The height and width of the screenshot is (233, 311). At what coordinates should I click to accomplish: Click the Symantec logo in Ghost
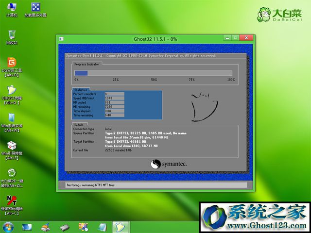click(169, 164)
